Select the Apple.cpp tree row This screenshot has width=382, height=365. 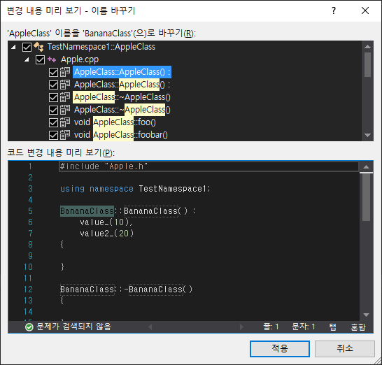[80, 59]
